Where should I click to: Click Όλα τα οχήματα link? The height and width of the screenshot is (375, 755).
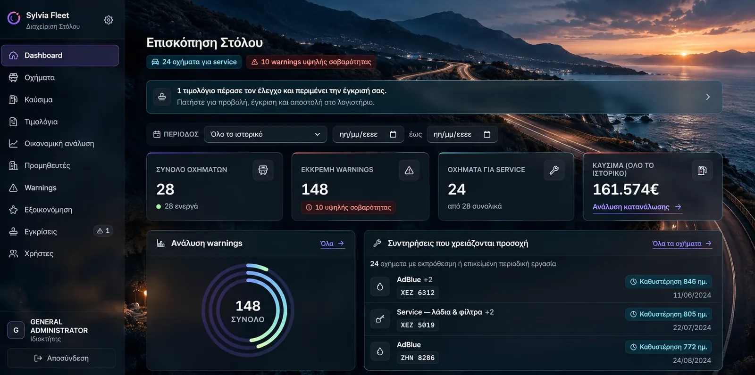682,244
